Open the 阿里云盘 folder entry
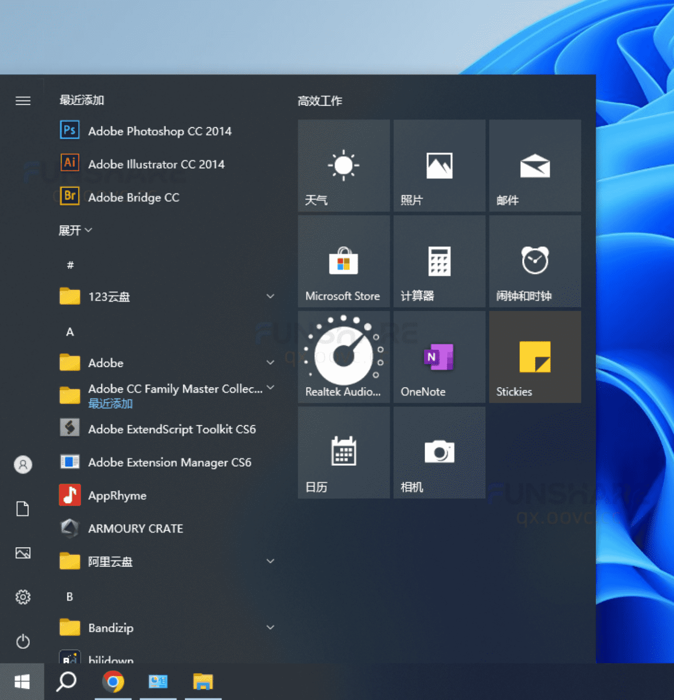The width and height of the screenshot is (674, 700). pyautogui.click(x=167, y=561)
